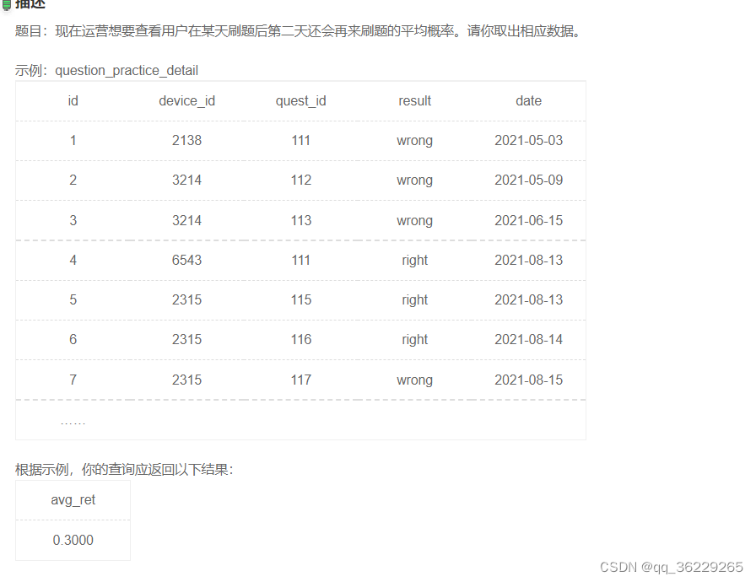The height and width of the screenshot is (582, 756).
Task: Select date 2021-08-15 in row seven
Action: tap(528, 380)
